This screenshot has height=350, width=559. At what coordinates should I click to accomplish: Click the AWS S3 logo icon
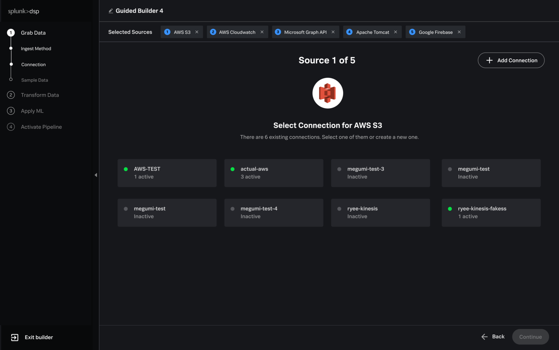coord(328,93)
